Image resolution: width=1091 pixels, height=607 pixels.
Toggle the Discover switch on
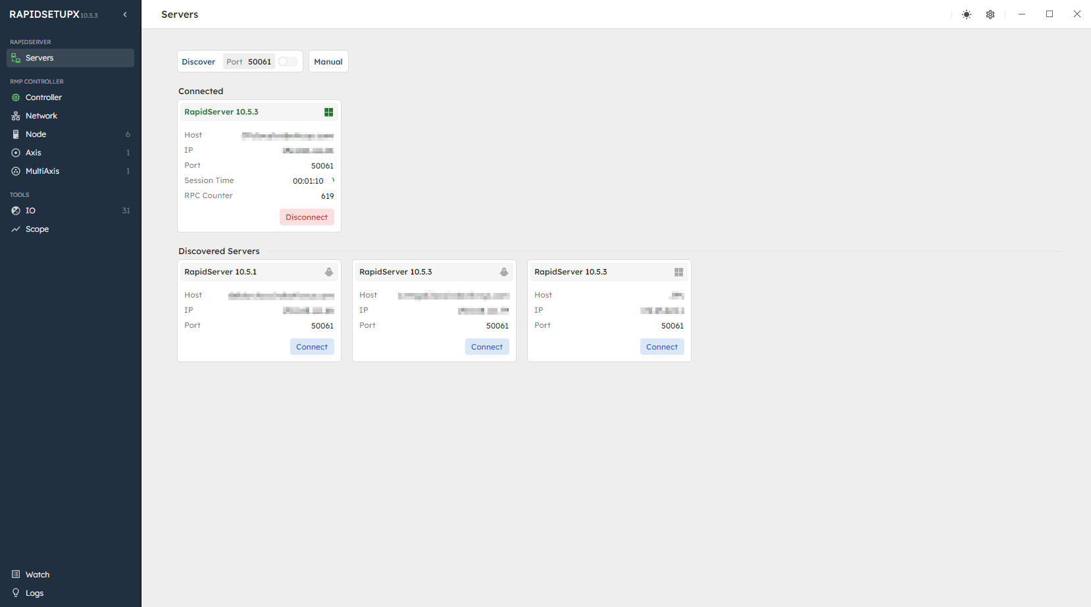288,61
